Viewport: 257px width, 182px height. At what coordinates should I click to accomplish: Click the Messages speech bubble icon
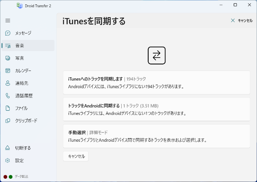(x=8, y=33)
